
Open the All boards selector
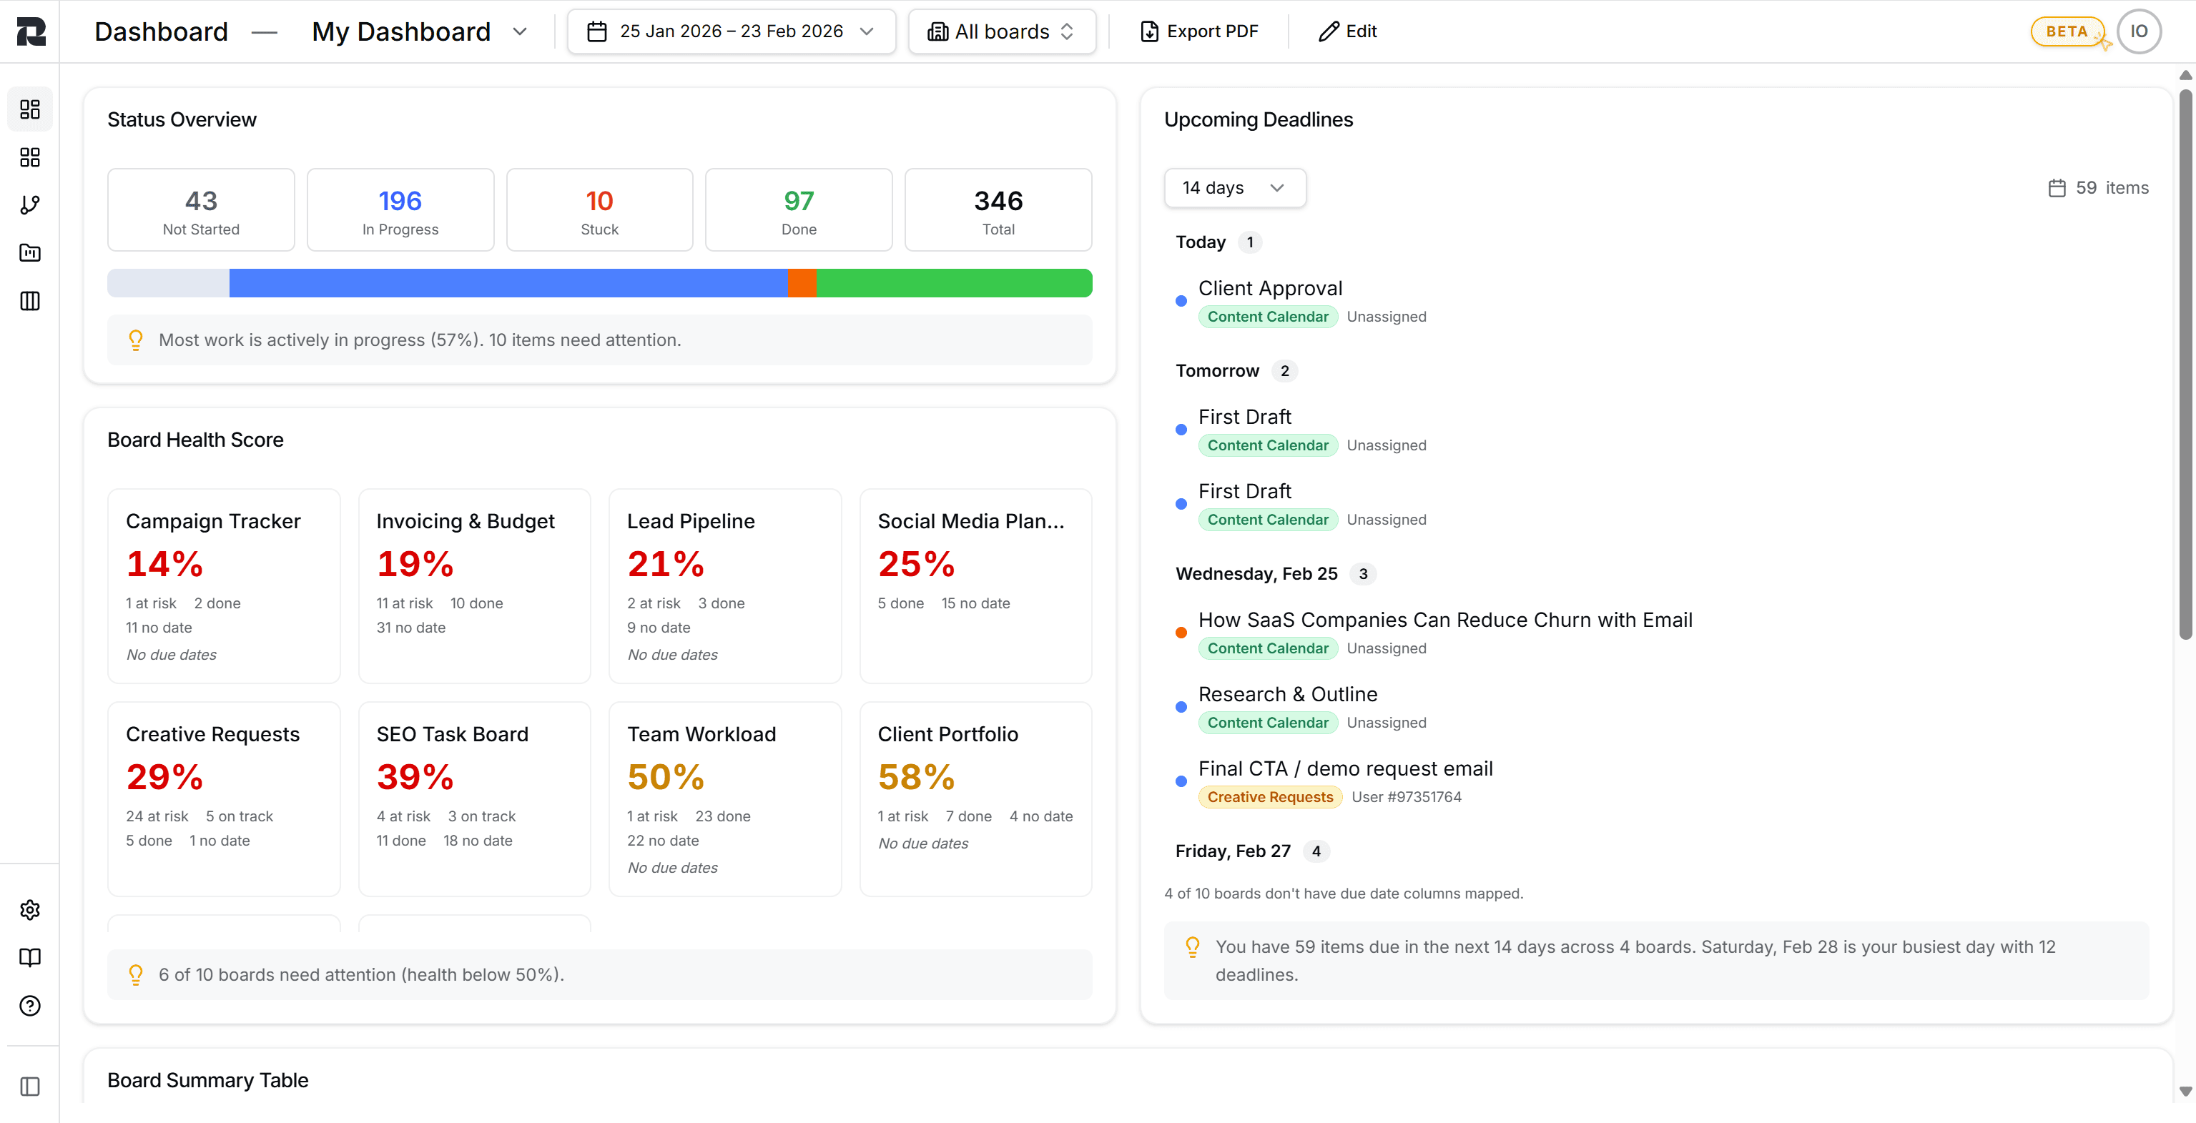pyautogui.click(x=1002, y=31)
